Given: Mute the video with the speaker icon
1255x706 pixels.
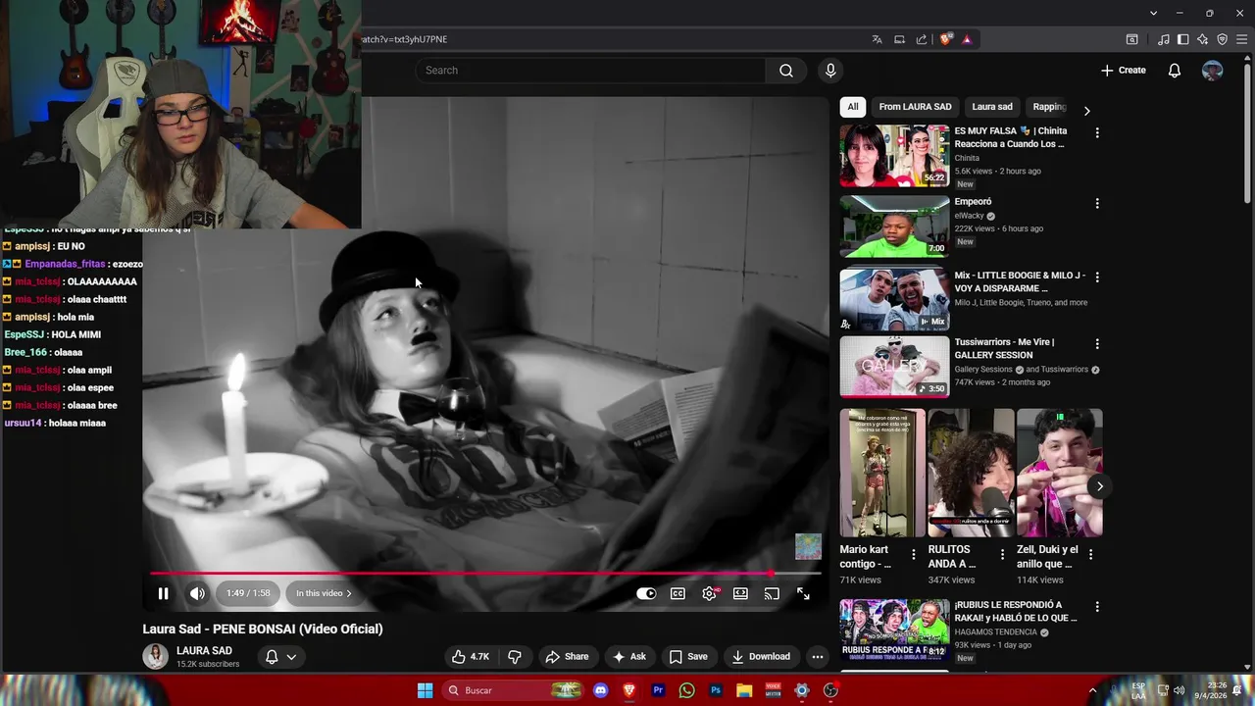Looking at the screenshot, I should [x=197, y=593].
